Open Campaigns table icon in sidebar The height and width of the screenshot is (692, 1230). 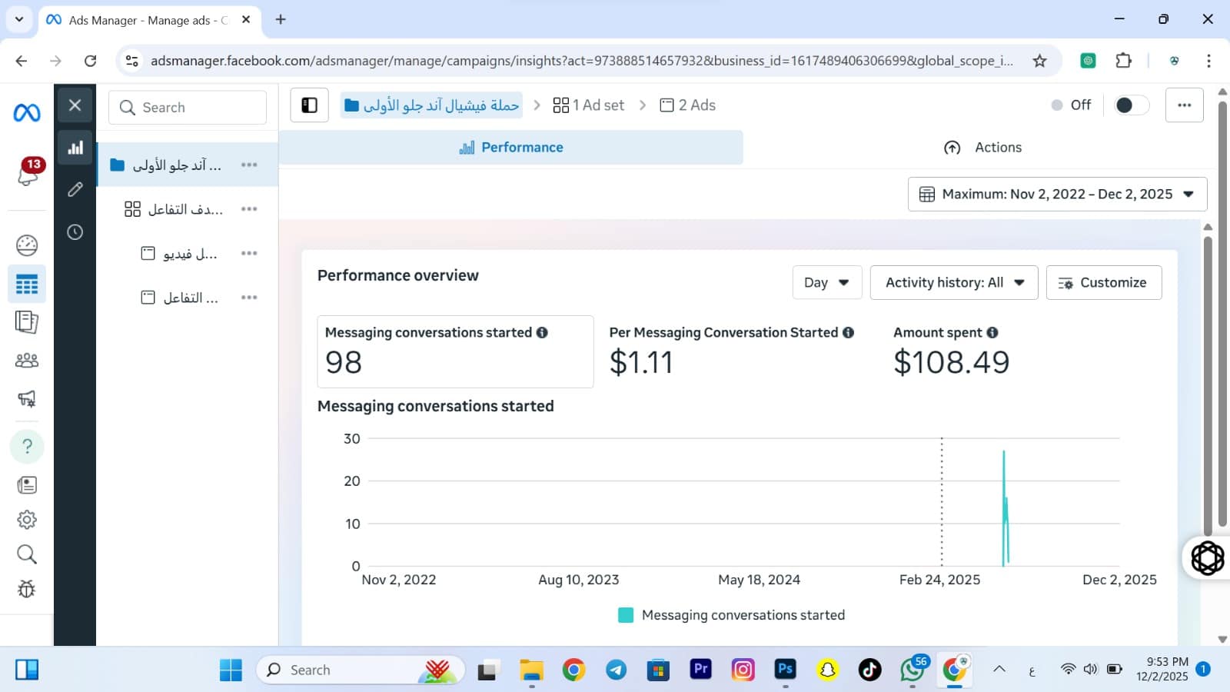coord(27,284)
